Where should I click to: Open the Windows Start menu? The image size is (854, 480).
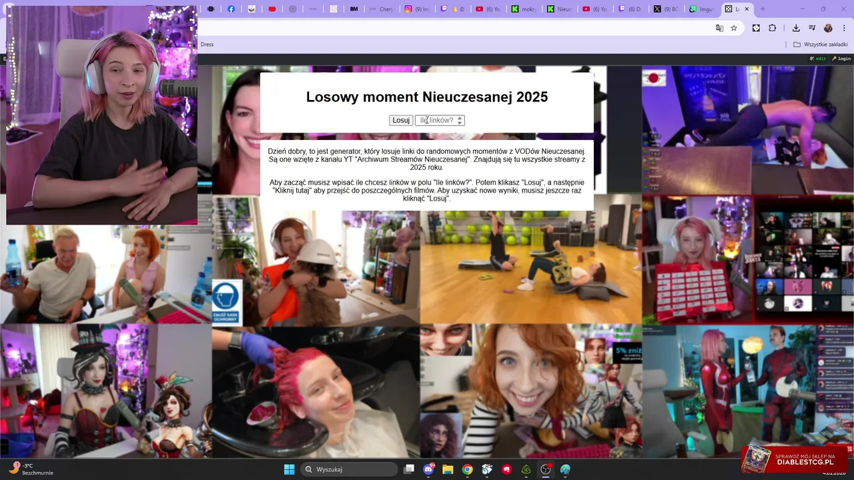[289, 469]
